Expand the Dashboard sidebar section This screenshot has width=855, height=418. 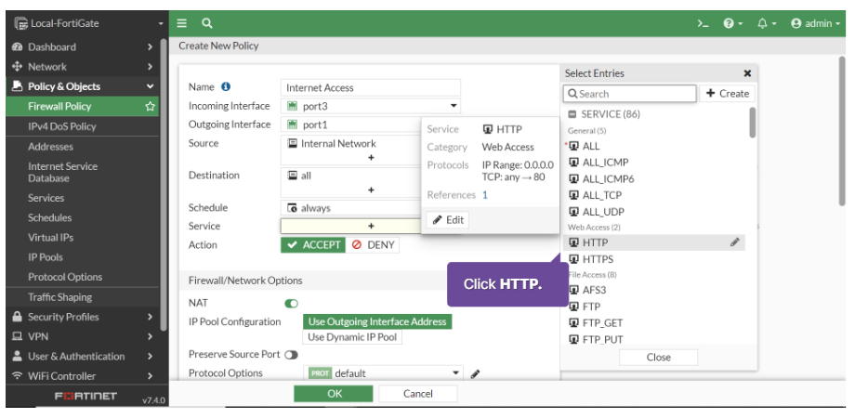(150, 46)
